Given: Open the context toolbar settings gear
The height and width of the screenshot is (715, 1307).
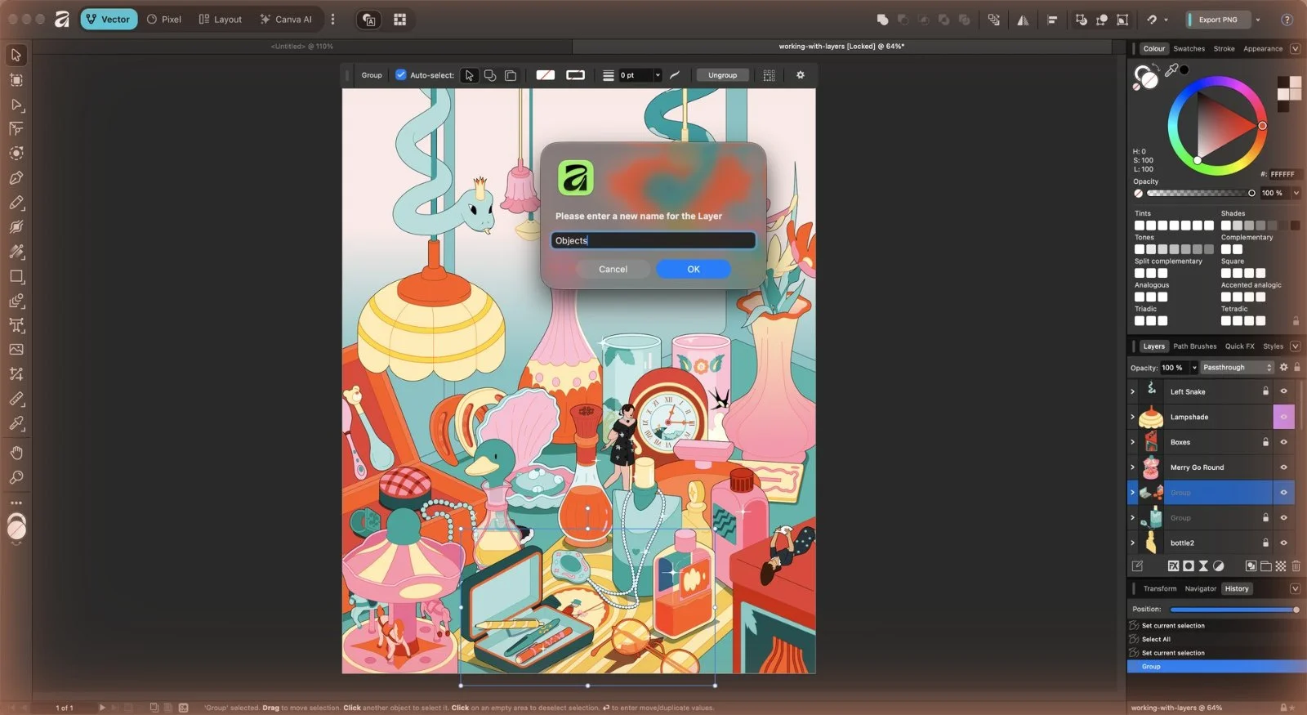Looking at the screenshot, I should [x=801, y=75].
